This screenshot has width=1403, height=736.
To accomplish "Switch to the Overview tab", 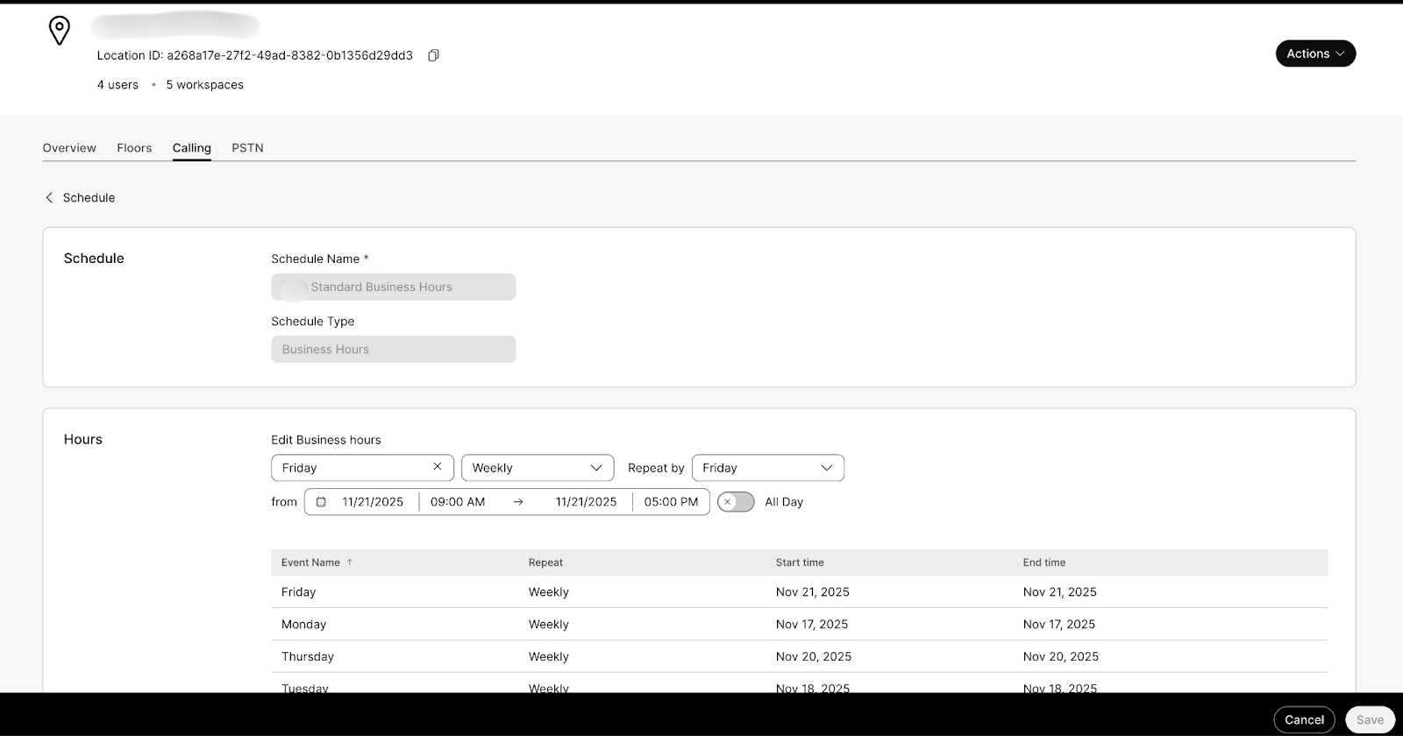I will point(69,148).
